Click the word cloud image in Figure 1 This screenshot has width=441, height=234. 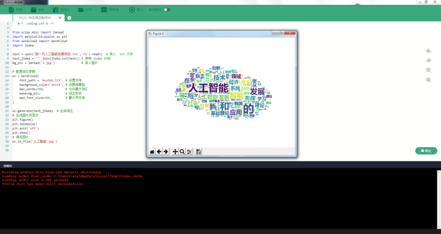[x=223, y=94]
